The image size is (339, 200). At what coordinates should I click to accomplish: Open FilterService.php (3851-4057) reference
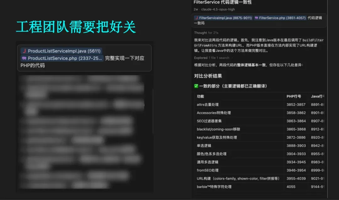tap(282, 18)
